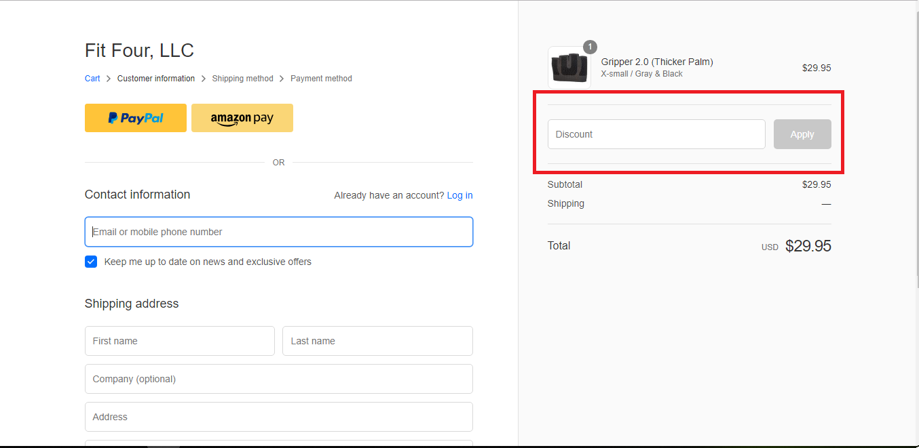
Task: Select the Payment method breadcrumb step
Action: click(x=321, y=79)
